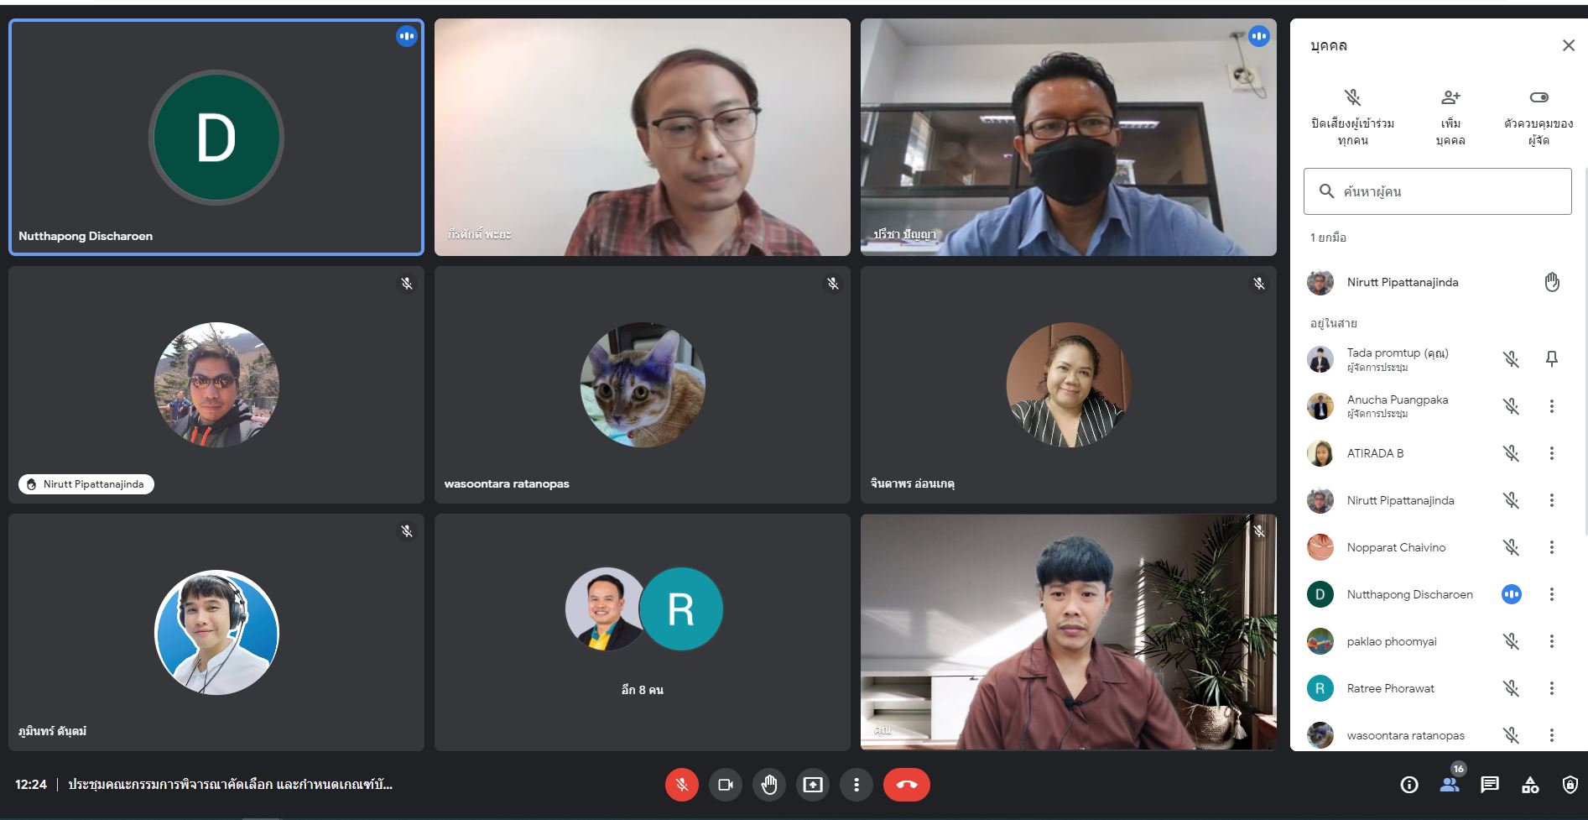Open more options for Anucha Puangpaka
The width and height of the screenshot is (1588, 820).
[x=1552, y=406]
